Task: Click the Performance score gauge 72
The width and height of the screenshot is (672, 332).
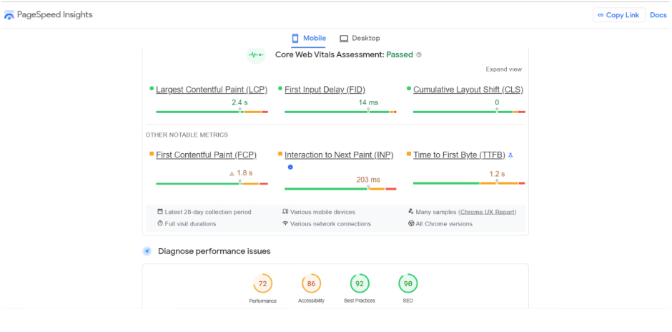Action: point(262,284)
